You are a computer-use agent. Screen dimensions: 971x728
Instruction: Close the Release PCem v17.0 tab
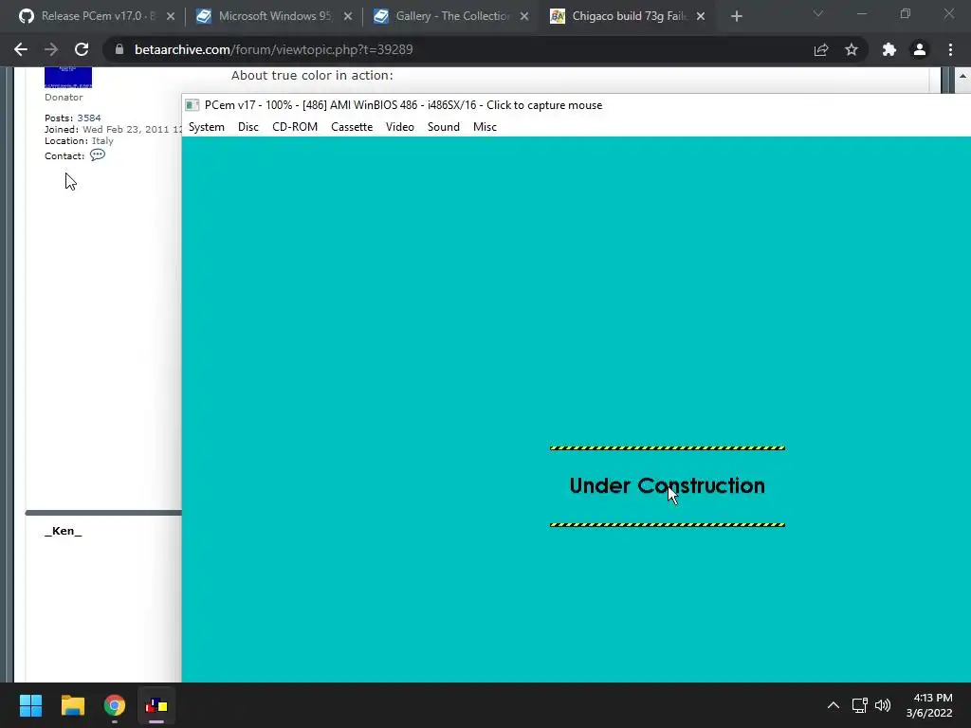[171, 16]
